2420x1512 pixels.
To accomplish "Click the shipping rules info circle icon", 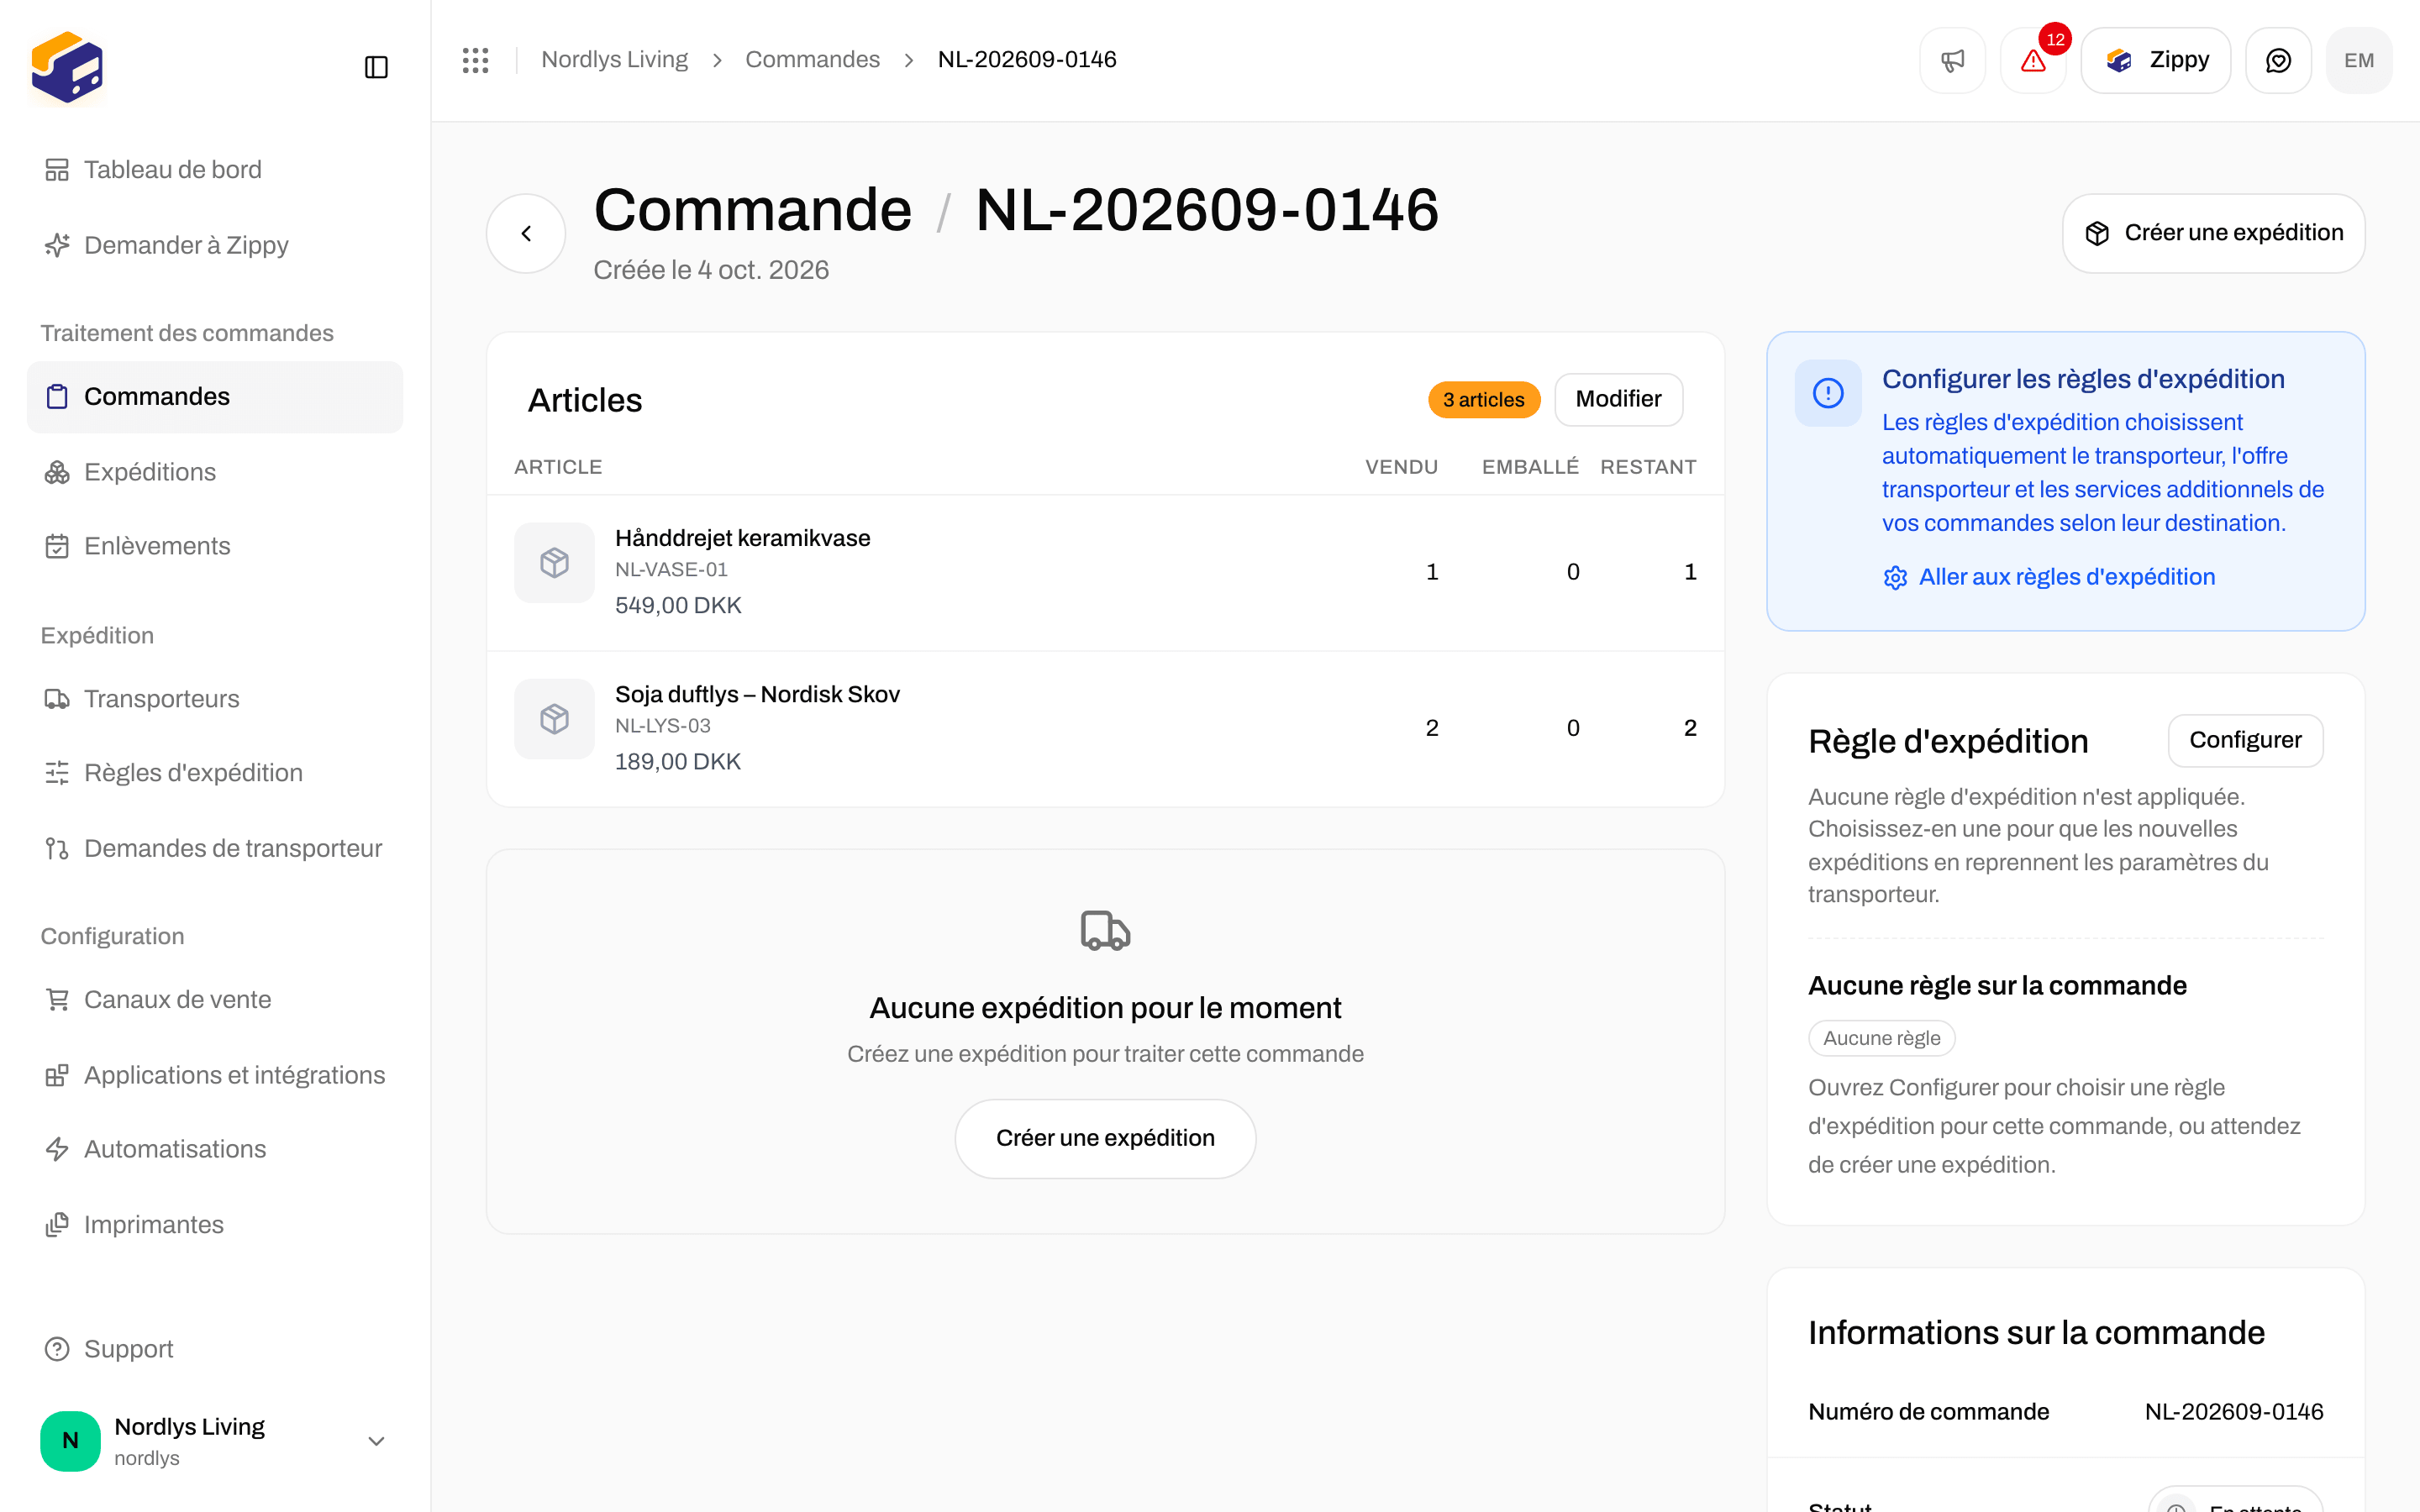I will pyautogui.click(x=1828, y=393).
